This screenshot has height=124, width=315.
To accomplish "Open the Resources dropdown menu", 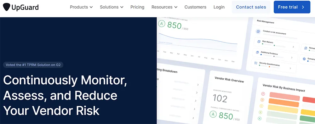I will (x=164, y=7).
